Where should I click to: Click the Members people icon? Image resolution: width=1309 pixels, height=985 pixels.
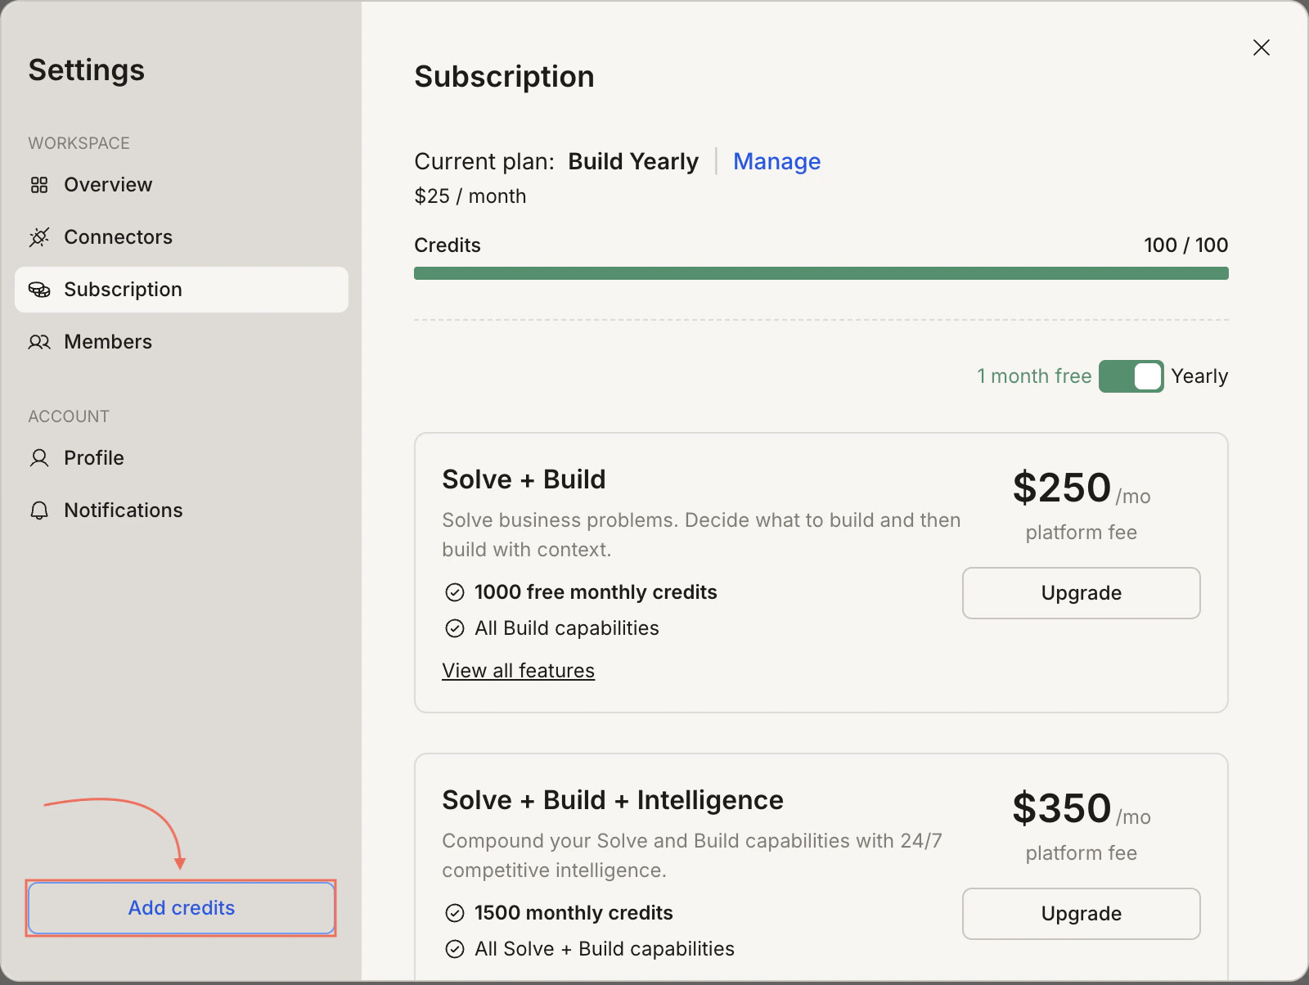[38, 342]
